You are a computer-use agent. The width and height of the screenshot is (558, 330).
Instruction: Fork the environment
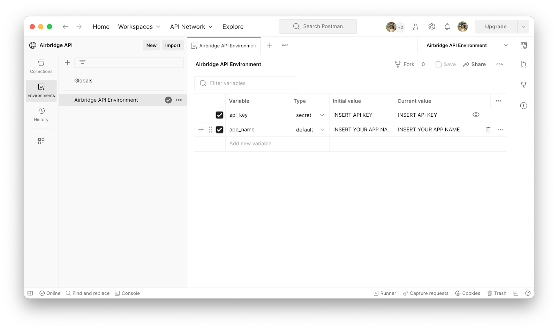coord(405,64)
